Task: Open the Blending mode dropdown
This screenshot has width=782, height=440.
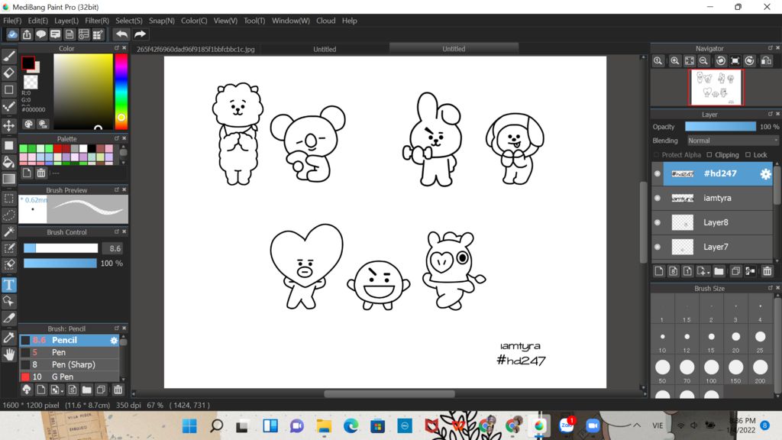Action: (x=732, y=141)
